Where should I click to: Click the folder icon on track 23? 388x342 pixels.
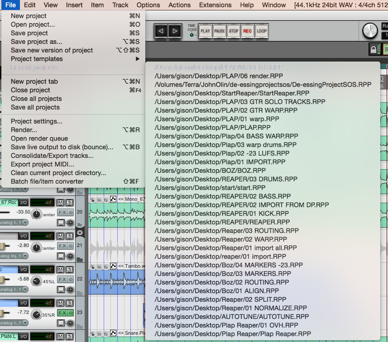pyautogui.click(x=80, y=327)
